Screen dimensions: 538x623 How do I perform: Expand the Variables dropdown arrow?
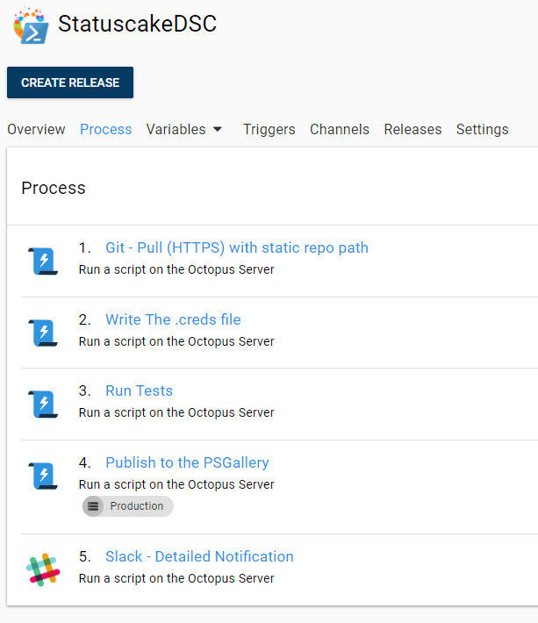(218, 130)
